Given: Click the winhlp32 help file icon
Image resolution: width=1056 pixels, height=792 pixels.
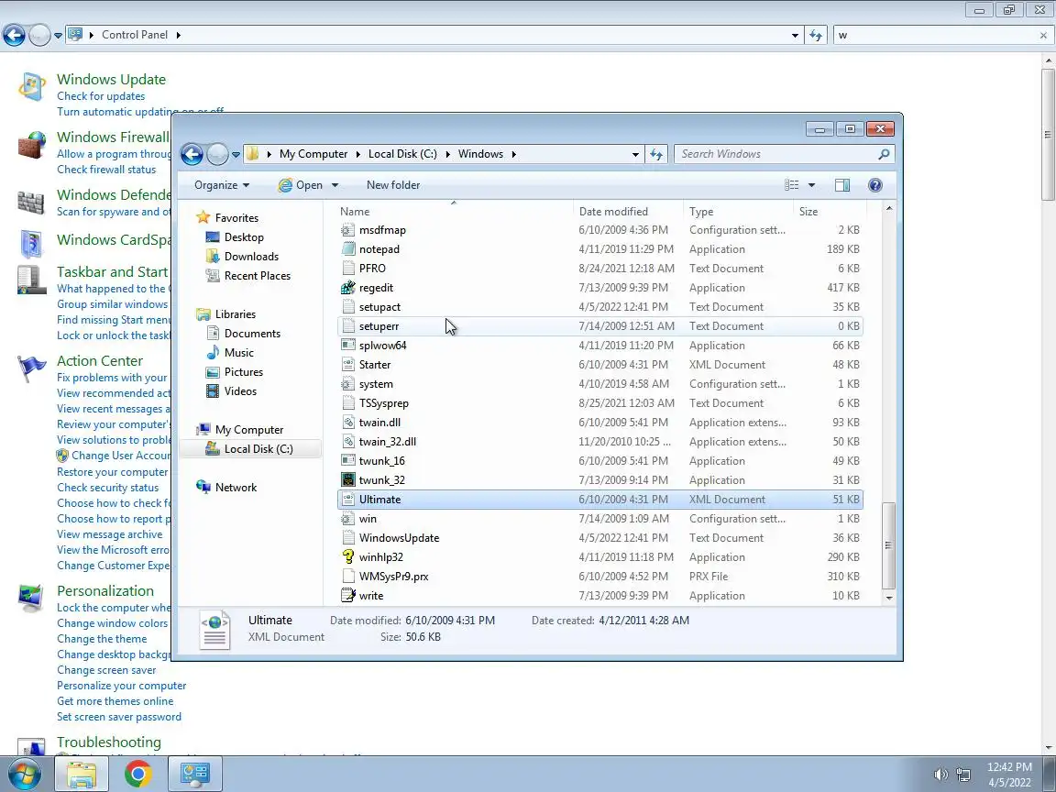Looking at the screenshot, I should pos(348,557).
